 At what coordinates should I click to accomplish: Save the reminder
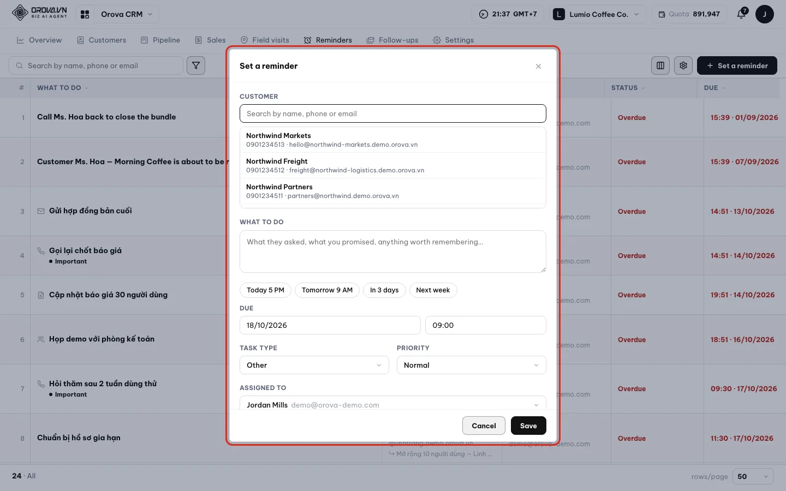[528, 426]
